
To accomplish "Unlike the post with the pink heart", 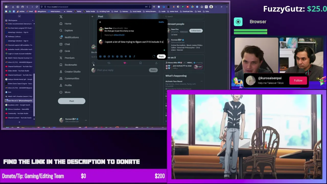I will [x=125, y=63].
